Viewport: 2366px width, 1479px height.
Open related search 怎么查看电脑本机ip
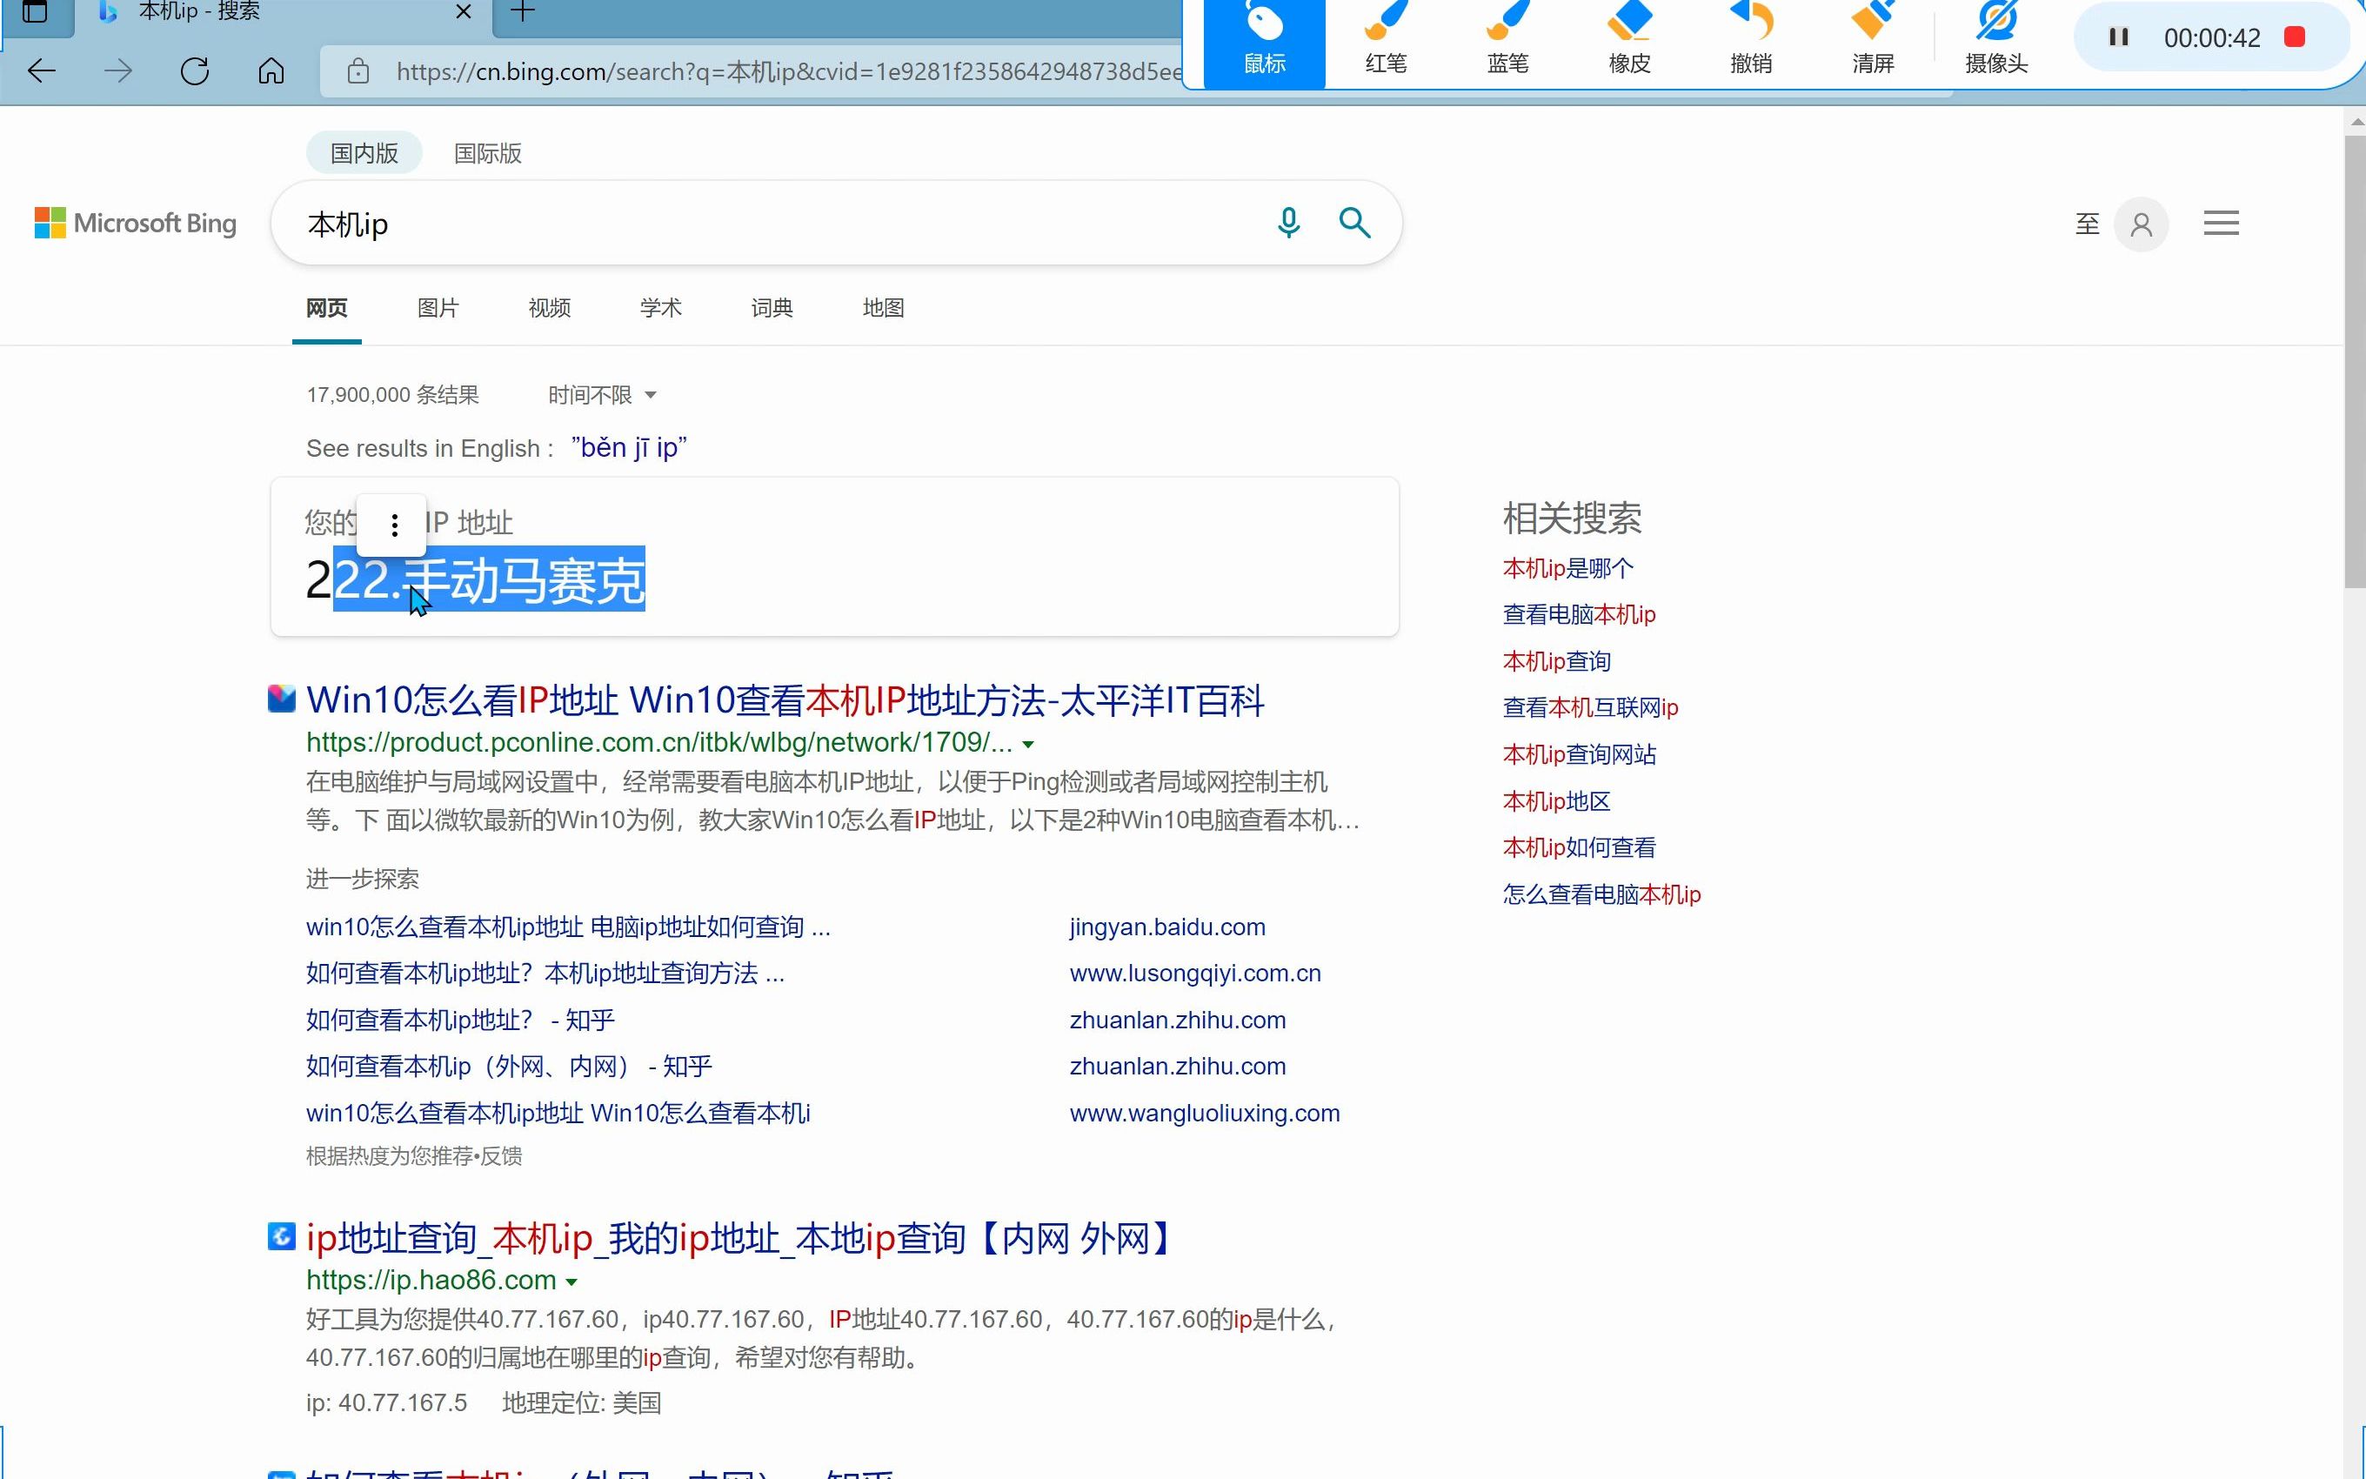[1601, 894]
